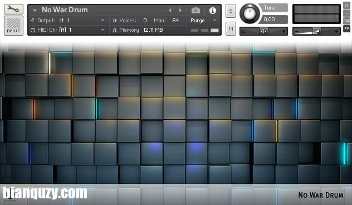The width and height of the screenshot is (352, 205).
Task: Open instrument edit mode with wrench icon
Action: click(13, 9)
